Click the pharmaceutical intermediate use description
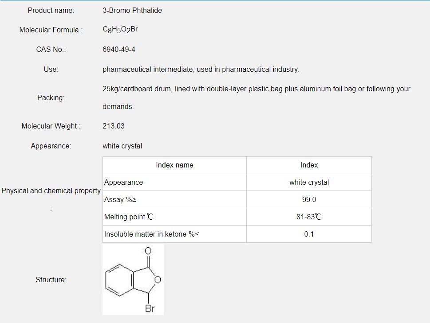 coord(201,69)
